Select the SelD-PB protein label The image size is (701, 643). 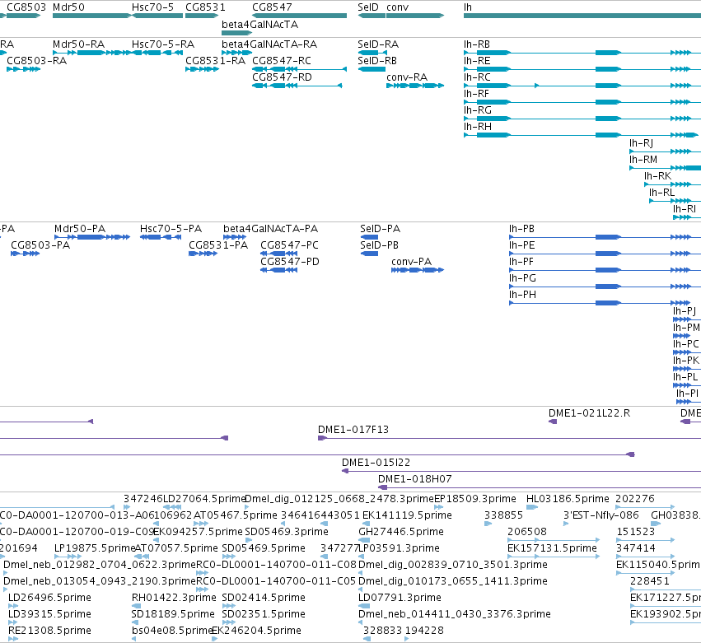(x=379, y=245)
